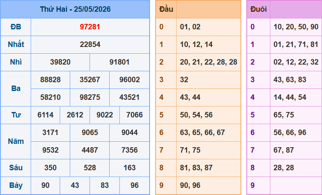Click '65, 75' in the Đuôi table
Screen dimensions: 322x195
point(284,115)
